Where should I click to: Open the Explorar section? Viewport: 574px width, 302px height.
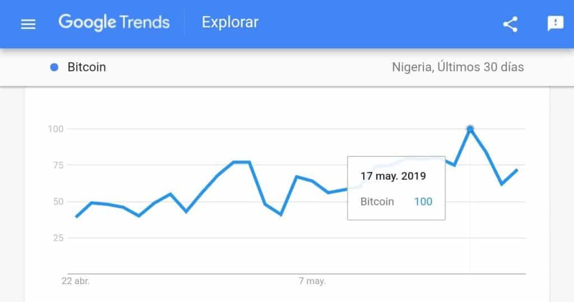click(x=230, y=23)
